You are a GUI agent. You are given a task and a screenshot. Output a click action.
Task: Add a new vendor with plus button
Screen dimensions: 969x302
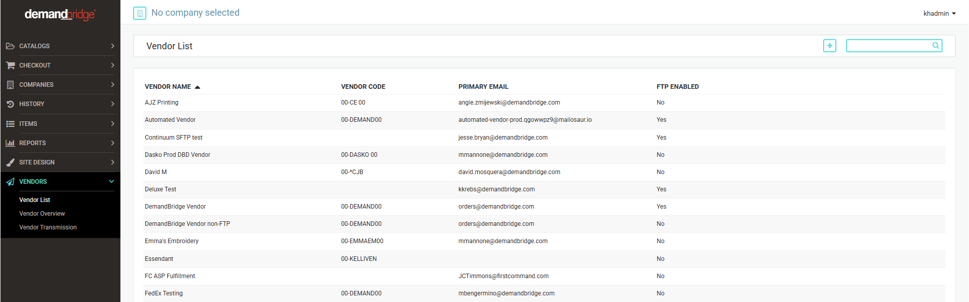click(x=830, y=46)
